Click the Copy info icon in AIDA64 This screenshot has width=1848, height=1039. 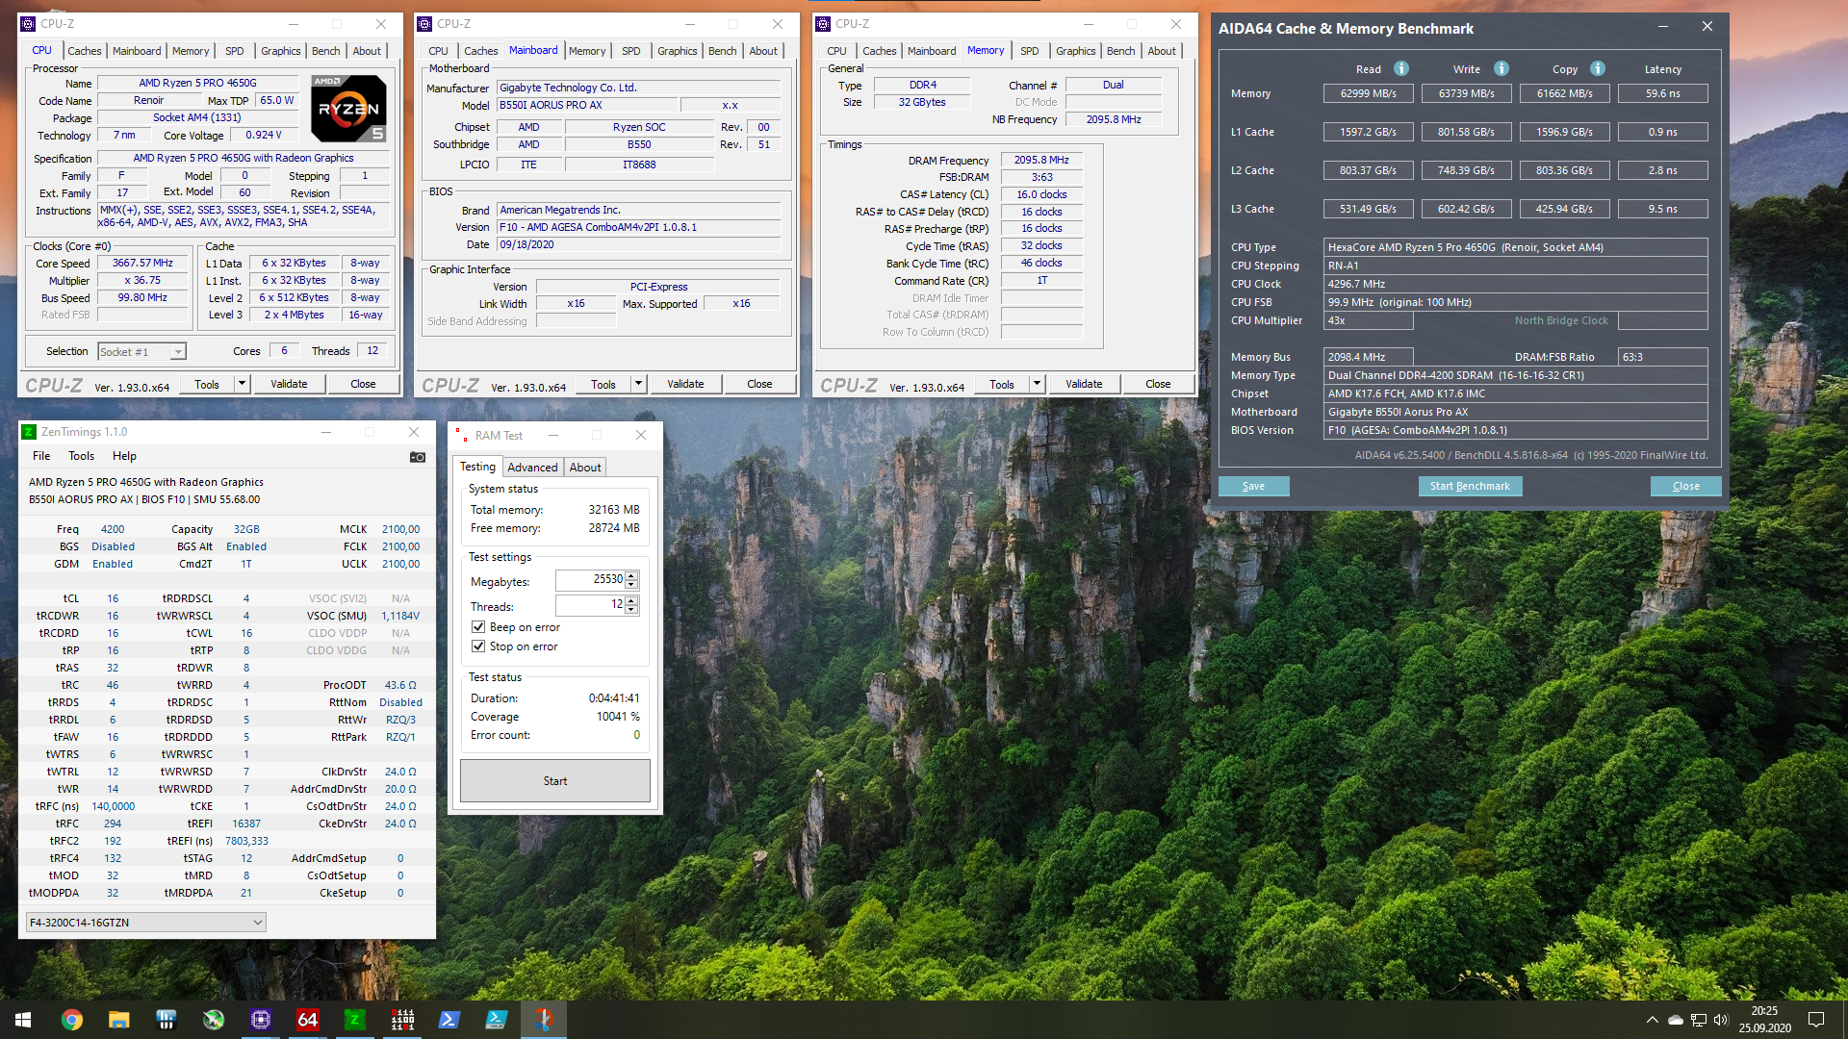1598,68
